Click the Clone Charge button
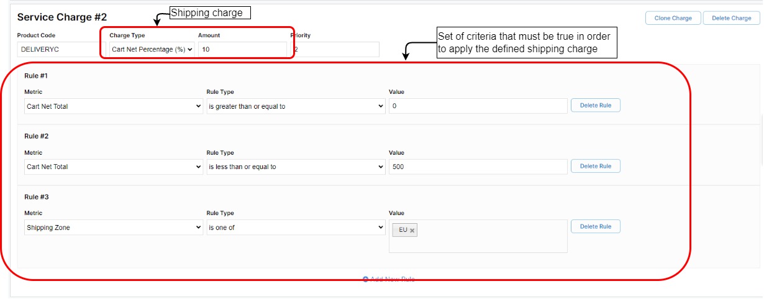The width and height of the screenshot is (764, 299). click(673, 18)
